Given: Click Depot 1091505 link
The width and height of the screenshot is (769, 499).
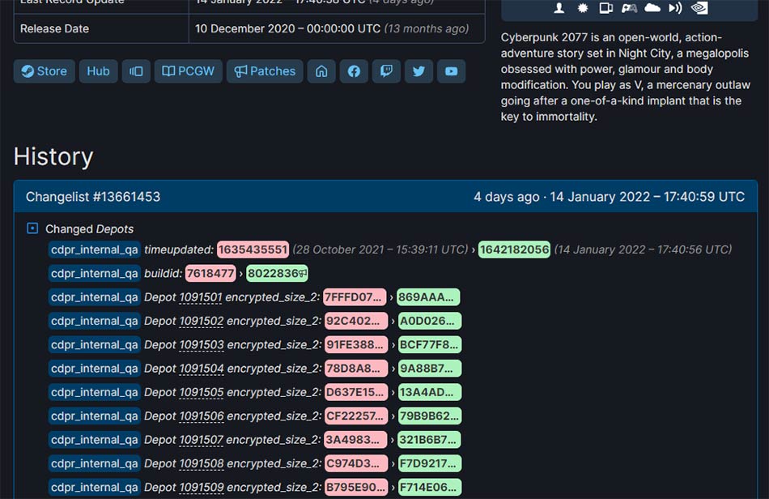Looking at the screenshot, I should (201, 392).
